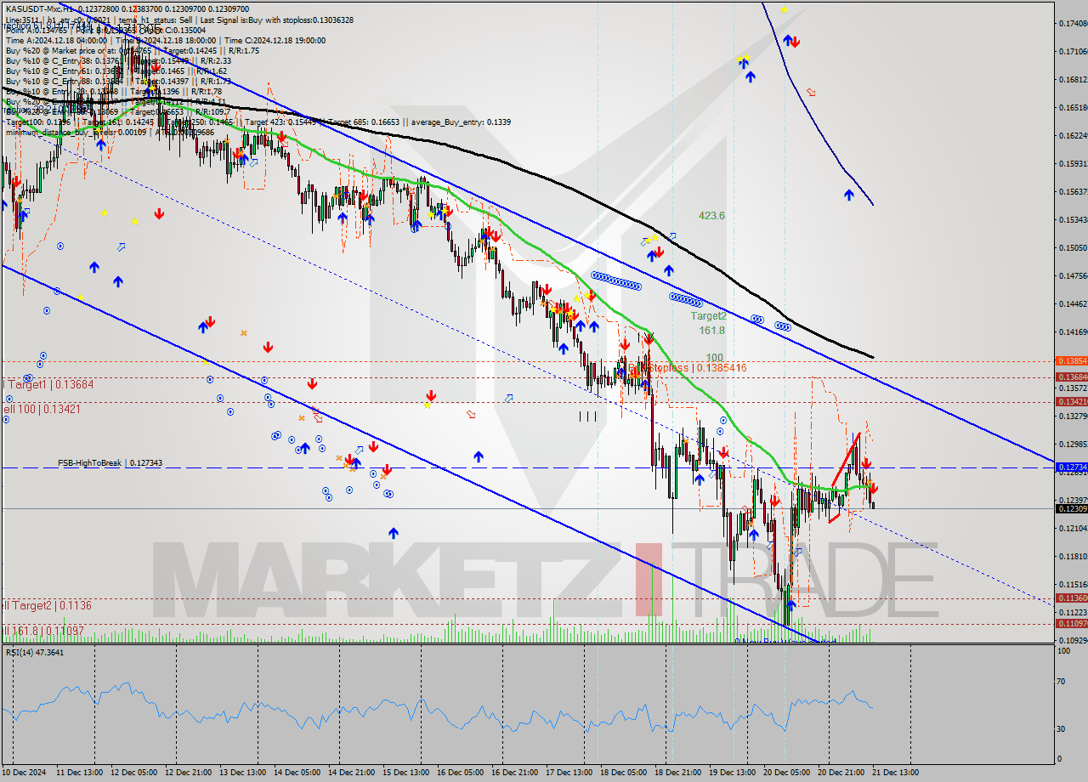Click the RSI axis value 70
Viewport: 1088px width, 782px height.
pos(1062,682)
